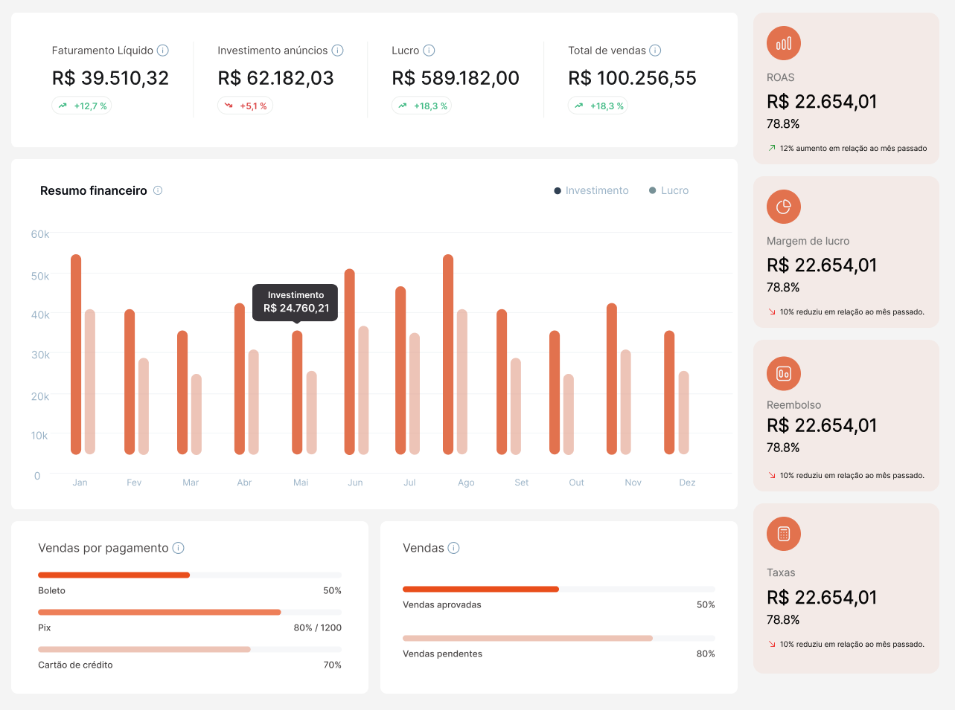The image size is (955, 710).
Task: Click trend arrow in Total de vendas badge
Action: coord(579,106)
